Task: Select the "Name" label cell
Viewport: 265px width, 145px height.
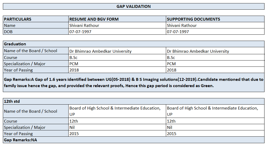Action: click(36, 25)
